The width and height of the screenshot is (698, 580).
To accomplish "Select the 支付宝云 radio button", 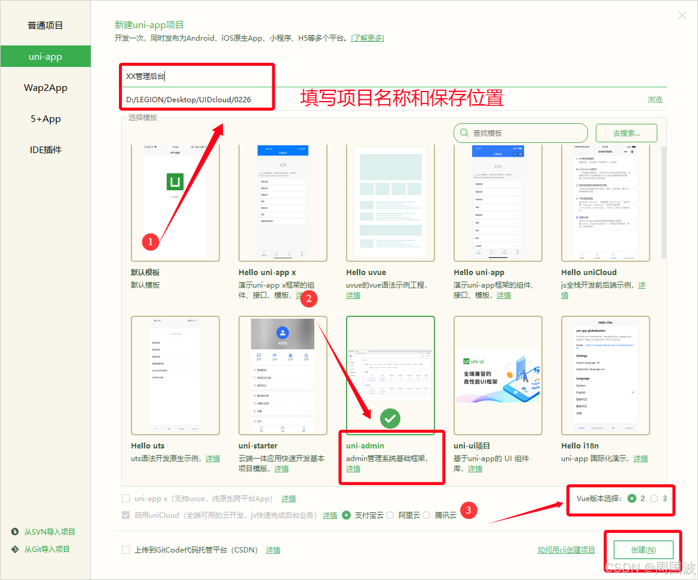I will [347, 515].
